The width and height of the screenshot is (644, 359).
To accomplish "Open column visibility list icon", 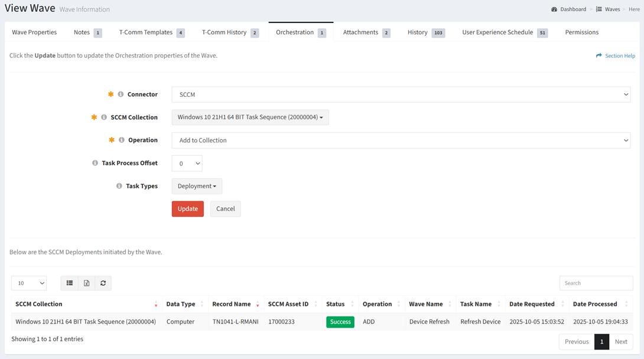I will pyautogui.click(x=70, y=283).
